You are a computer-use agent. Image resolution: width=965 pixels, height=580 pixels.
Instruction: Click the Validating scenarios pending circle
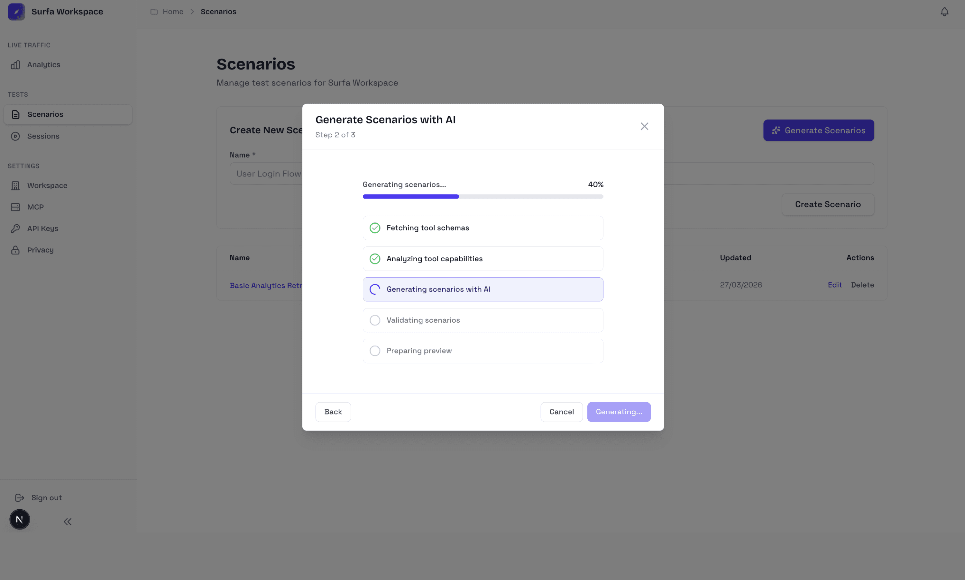pyautogui.click(x=375, y=320)
